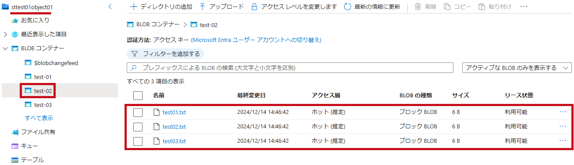This screenshot has height=165, width=574.
Task: Click the リース状態 column header
Action: click(519, 96)
